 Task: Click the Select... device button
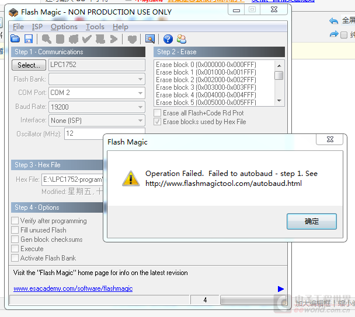click(29, 65)
